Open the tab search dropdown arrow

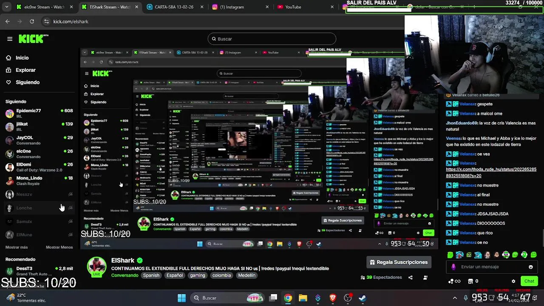[7, 7]
